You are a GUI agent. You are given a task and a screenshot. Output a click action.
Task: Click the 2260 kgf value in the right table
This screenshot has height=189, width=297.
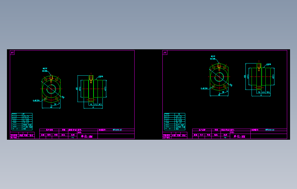180,127
